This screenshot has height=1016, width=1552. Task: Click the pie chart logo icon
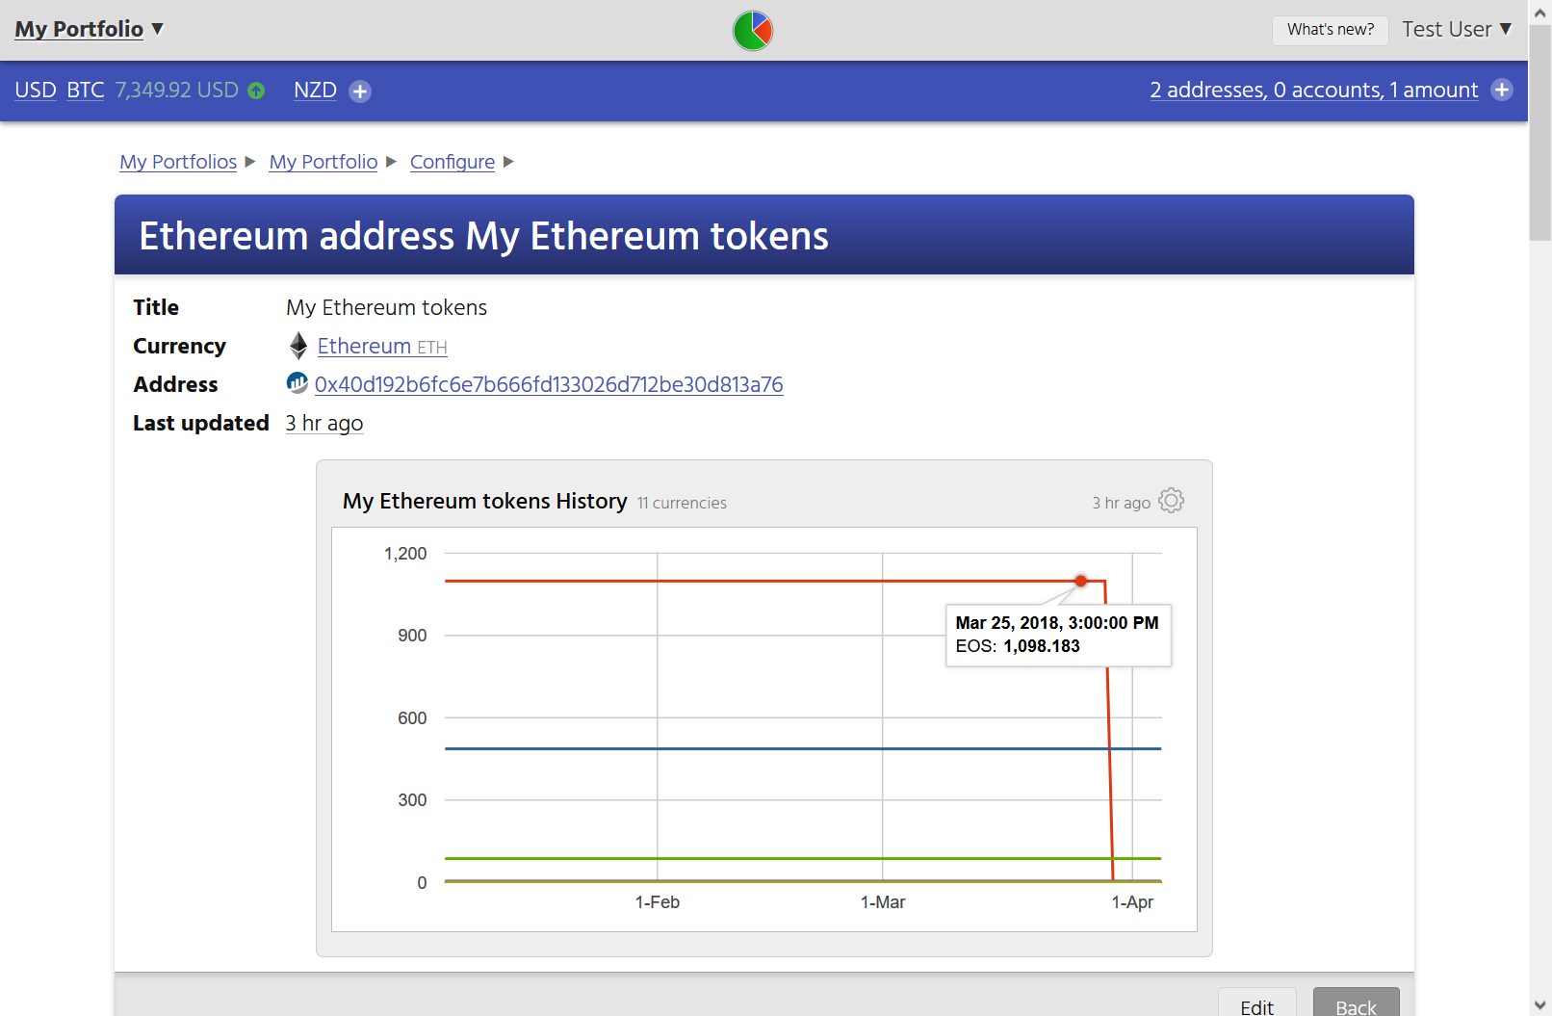(753, 31)
